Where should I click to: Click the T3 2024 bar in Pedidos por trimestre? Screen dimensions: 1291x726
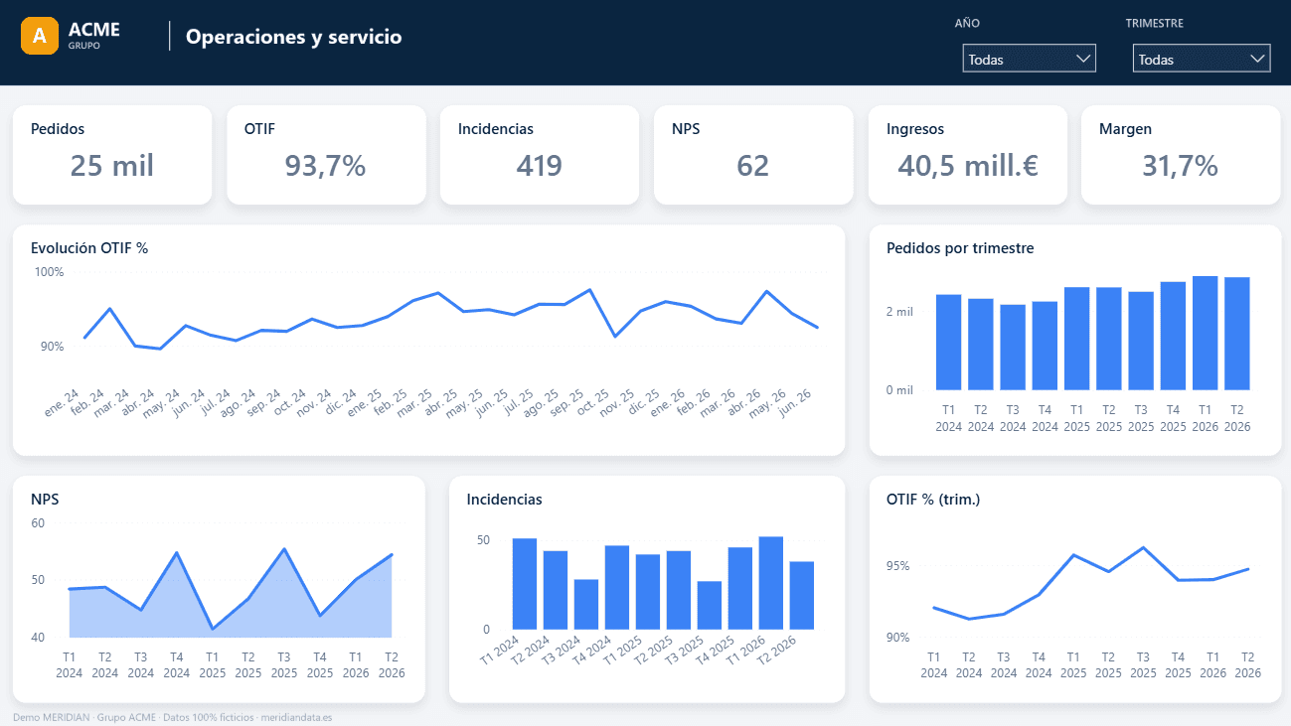click(1013, 348)
